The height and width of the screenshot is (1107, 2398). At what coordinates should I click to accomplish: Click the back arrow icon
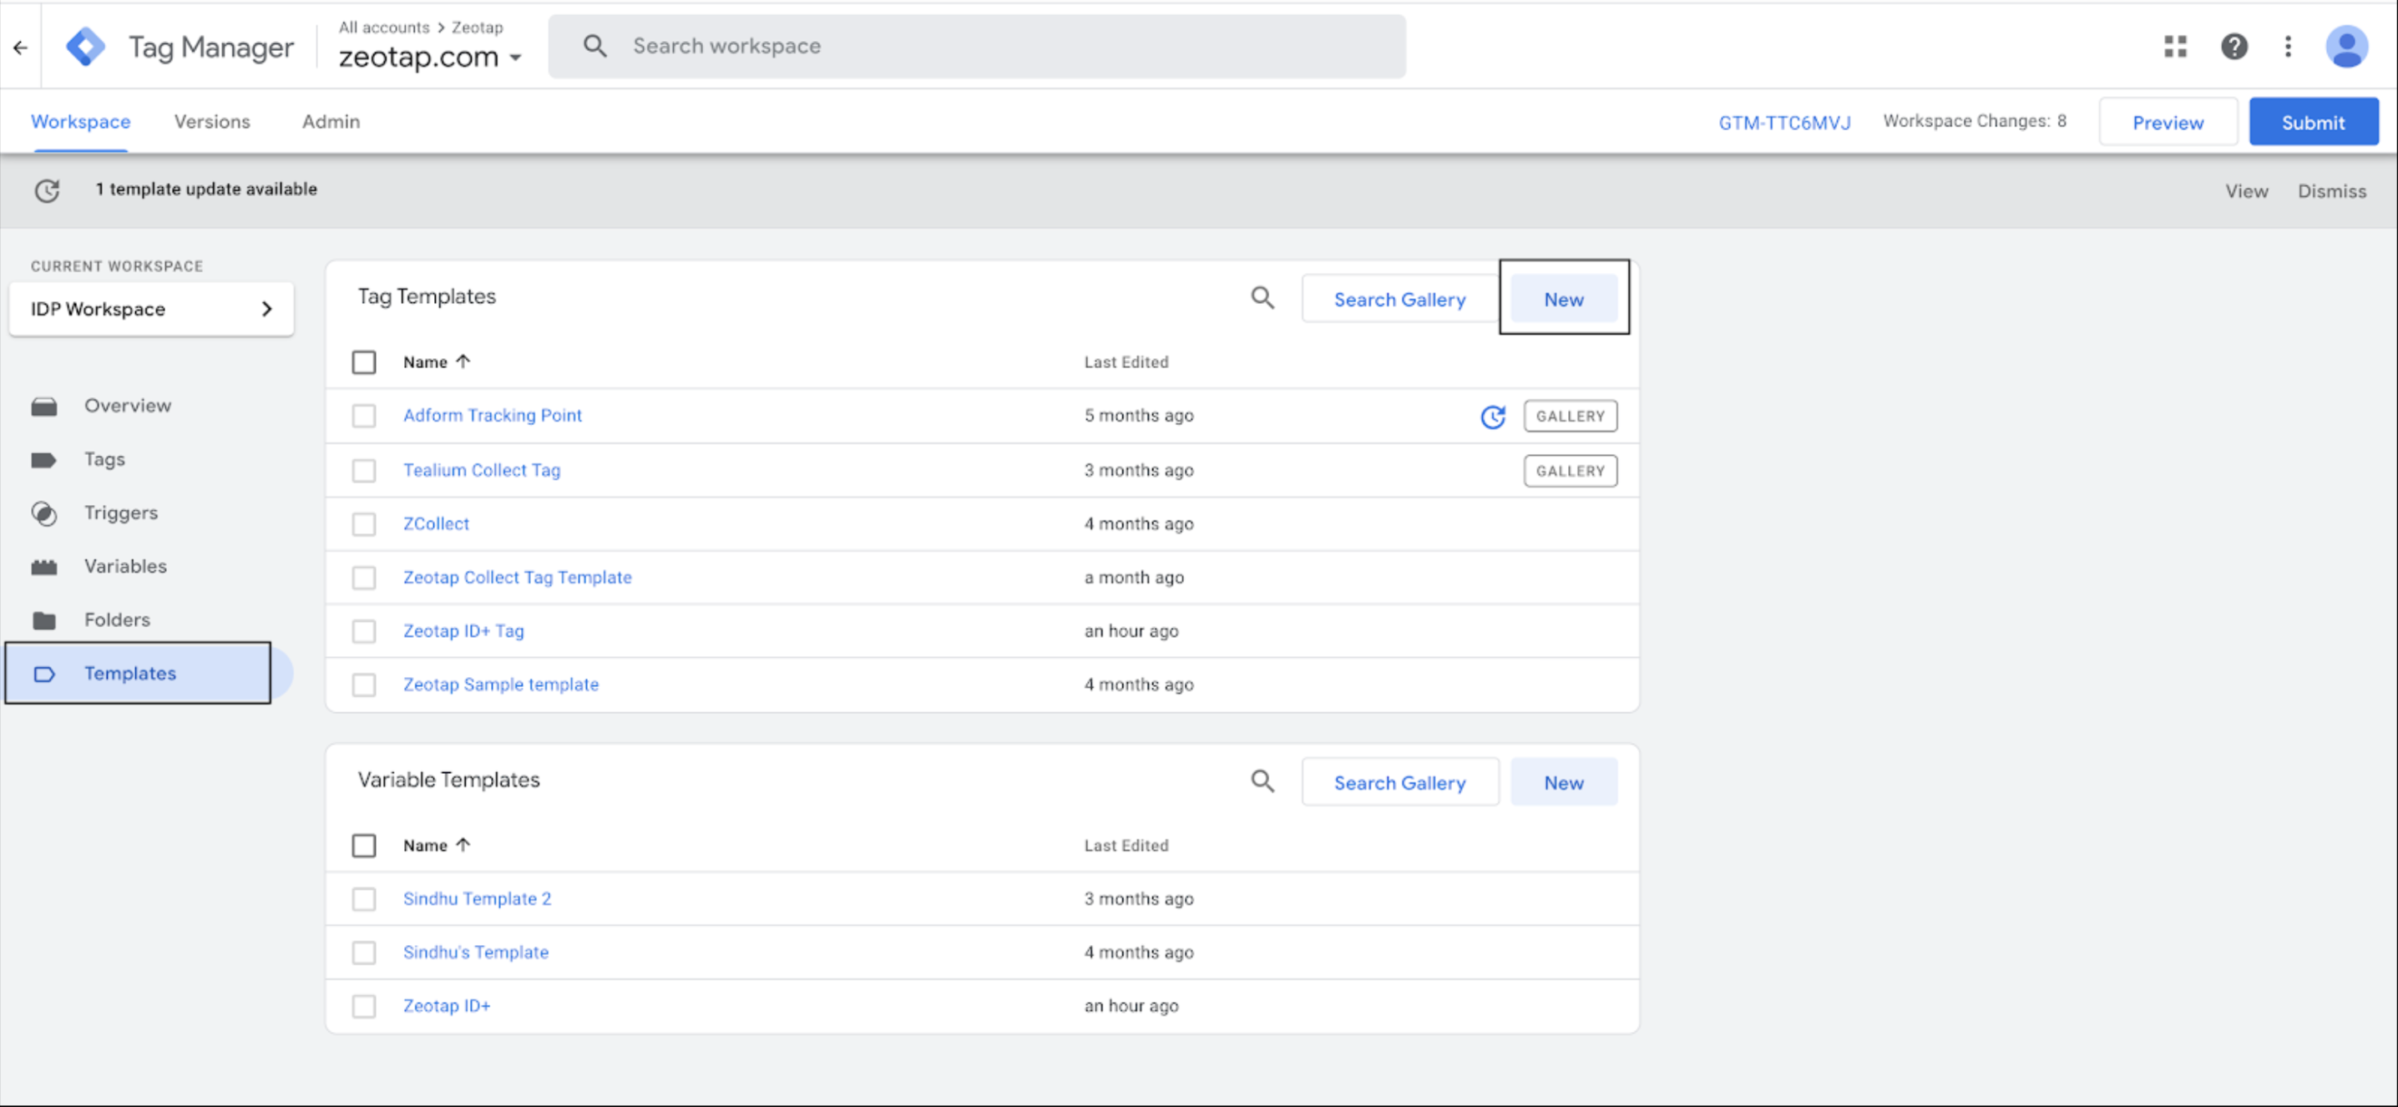pos(21,48)
